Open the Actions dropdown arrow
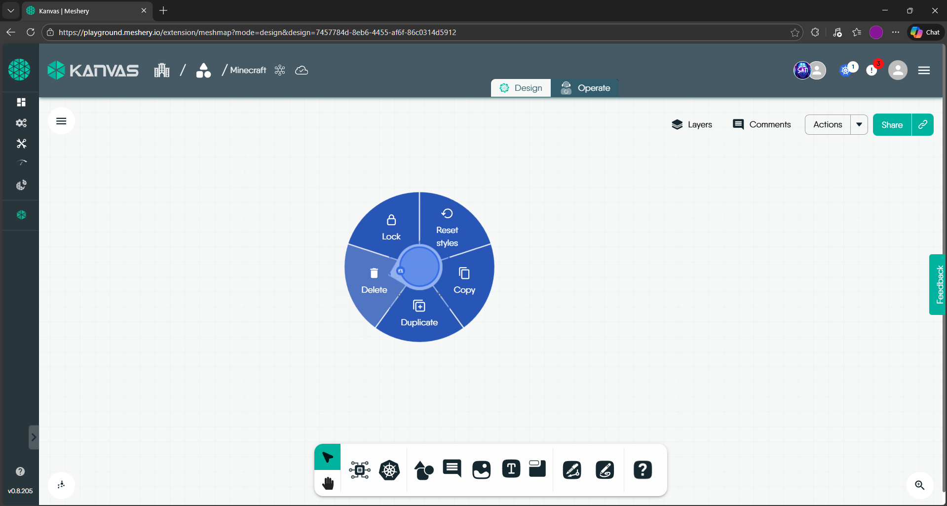Screen dimensions: 947x506 pyautogui.click(x=859, y=124)
